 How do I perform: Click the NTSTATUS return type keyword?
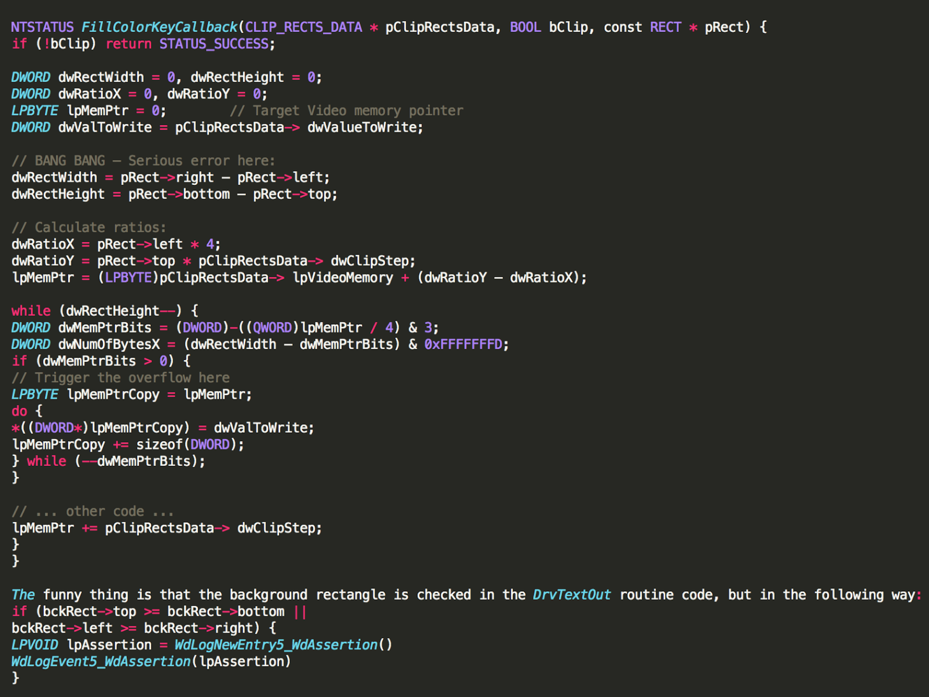(x=42, y=28)
